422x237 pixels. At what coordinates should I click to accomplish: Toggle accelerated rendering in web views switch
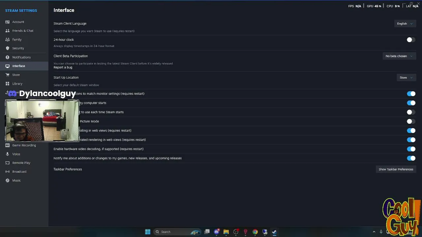[411, 140]
